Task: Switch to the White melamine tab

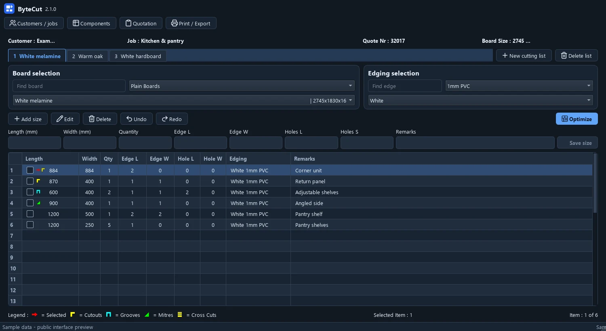Action: (x=37, y=56)
